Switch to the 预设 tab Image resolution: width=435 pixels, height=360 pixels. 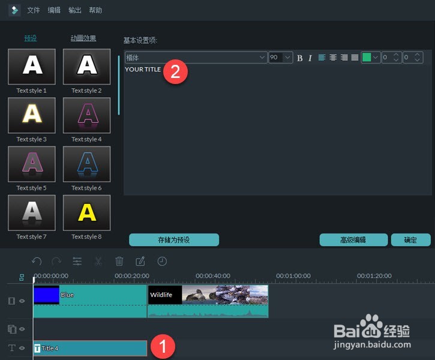31,38
